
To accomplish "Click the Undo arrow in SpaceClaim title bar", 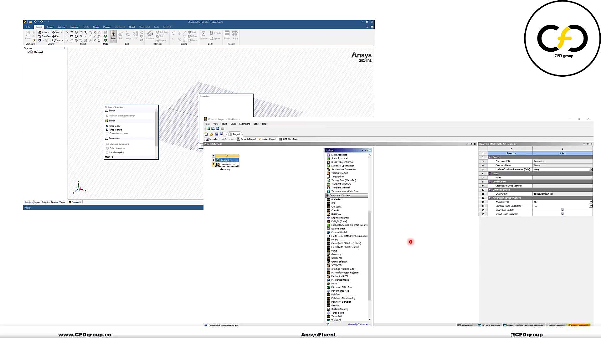I will coord(35,22).
